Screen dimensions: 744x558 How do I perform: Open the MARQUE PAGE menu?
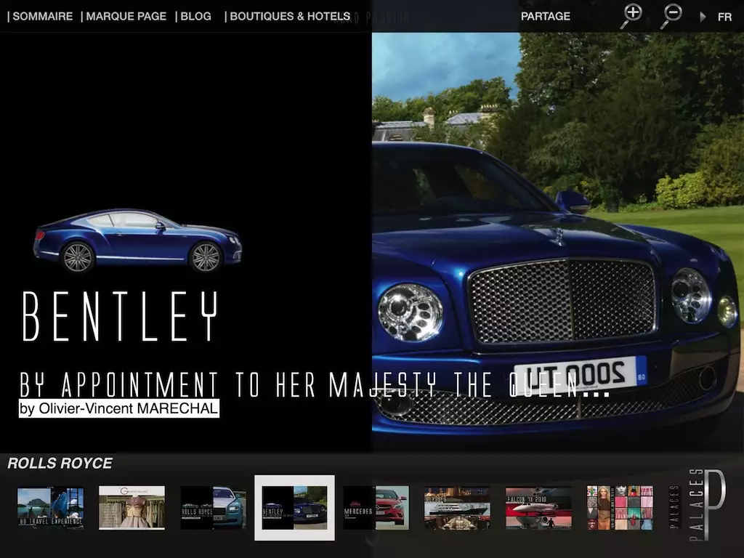(x=125, y=16)
